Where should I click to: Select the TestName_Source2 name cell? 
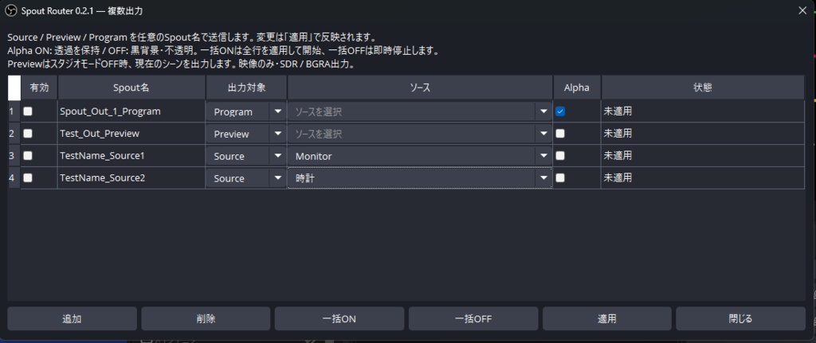[x=131, y=177]
